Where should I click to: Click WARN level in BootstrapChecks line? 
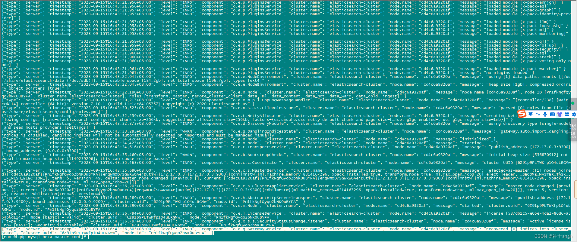[187, 155]
